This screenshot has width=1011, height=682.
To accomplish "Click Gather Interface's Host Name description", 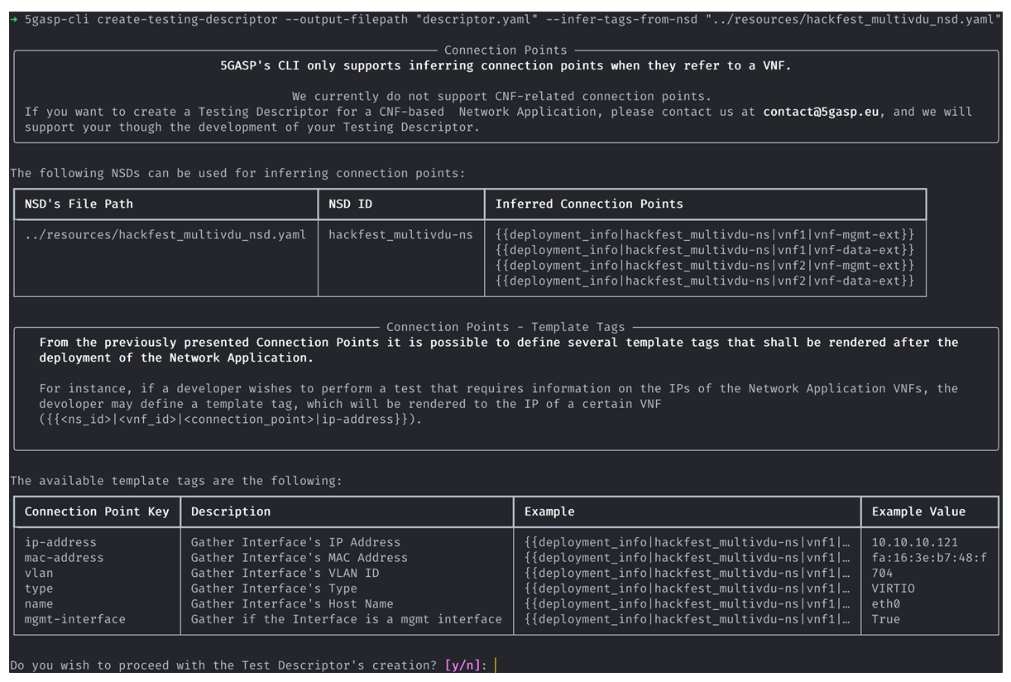I will (292, 604).
